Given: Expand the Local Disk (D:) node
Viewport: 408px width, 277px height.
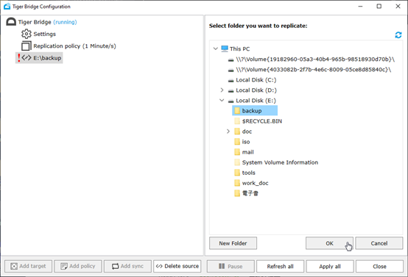Looking at the screenshot, I should [222, 90].
